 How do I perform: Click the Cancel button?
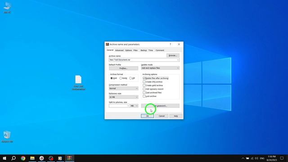click(162, 116)
